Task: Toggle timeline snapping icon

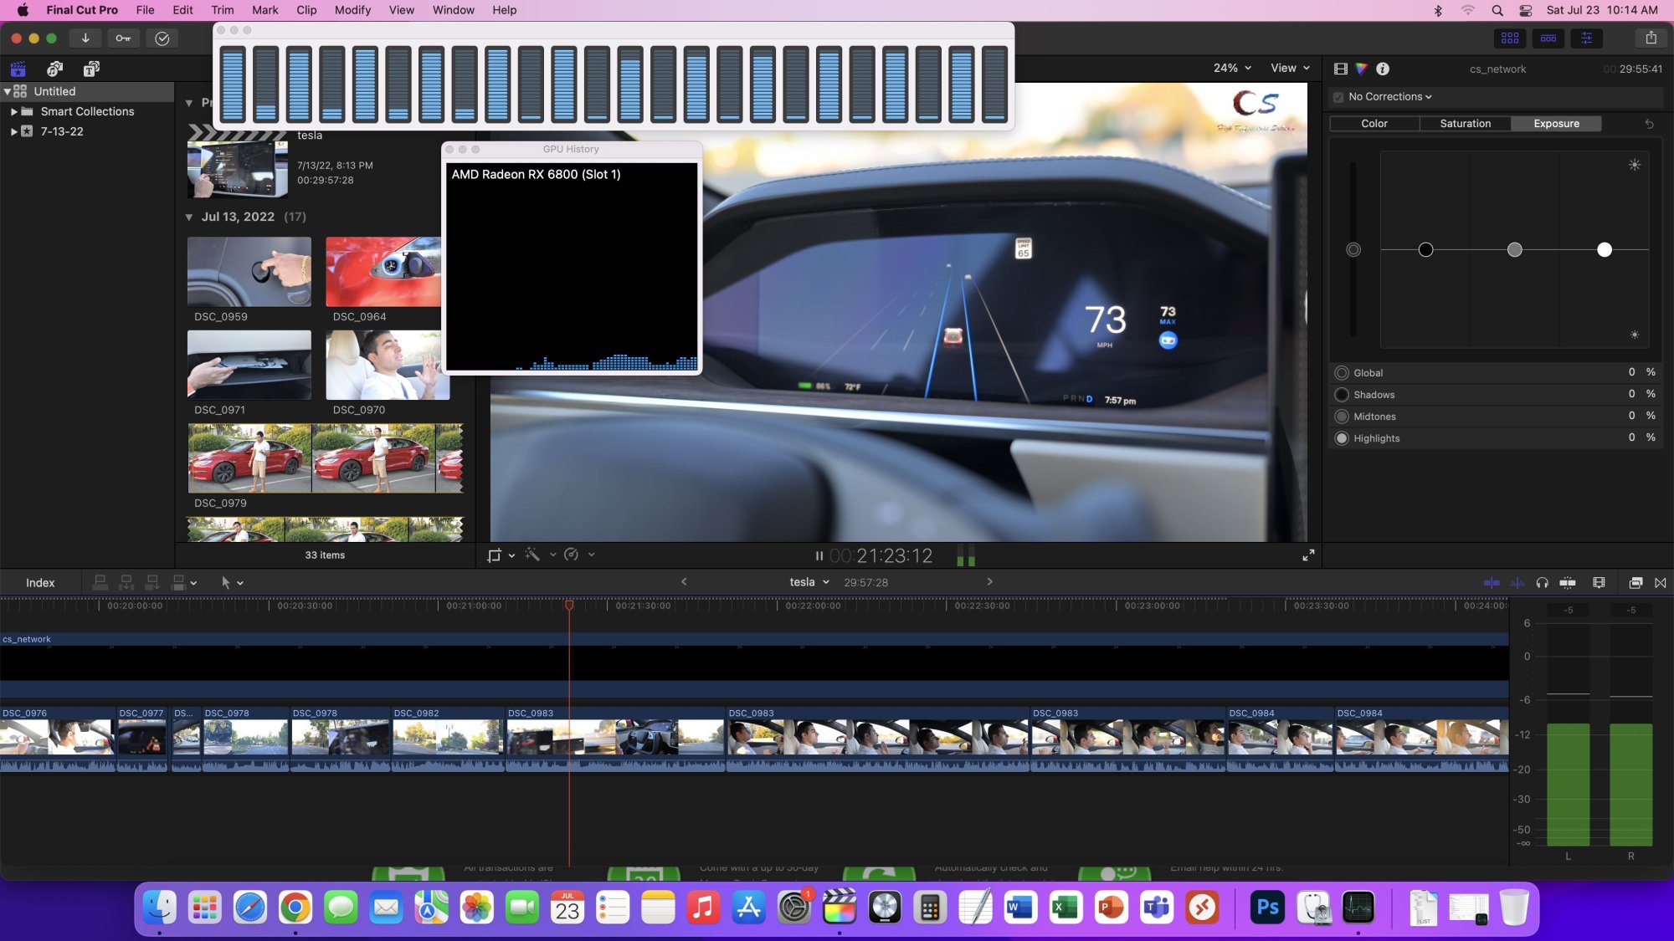Action: pos(1568,582)
